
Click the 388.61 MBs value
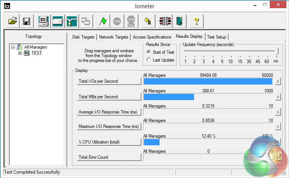[x=208, y=90]
